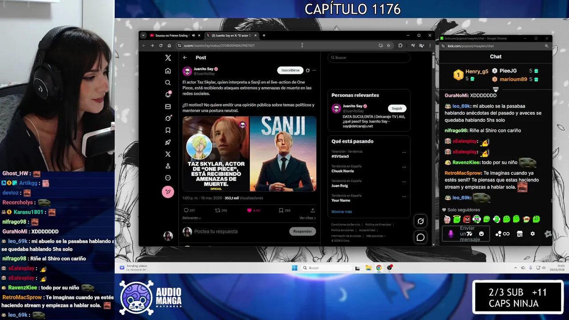The width and height of the screenshot is (569, 320).
Task: Open Chrome three-dot menu
Action: (x=429, y=45)
